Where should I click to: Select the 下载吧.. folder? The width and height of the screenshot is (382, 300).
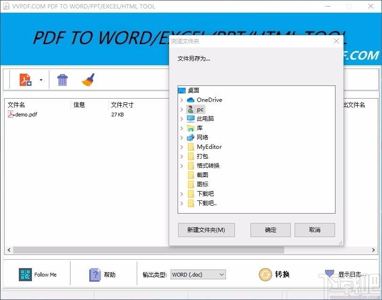pos(207,203)
